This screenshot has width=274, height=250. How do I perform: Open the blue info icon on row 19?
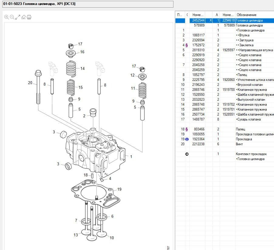[187, 139]
